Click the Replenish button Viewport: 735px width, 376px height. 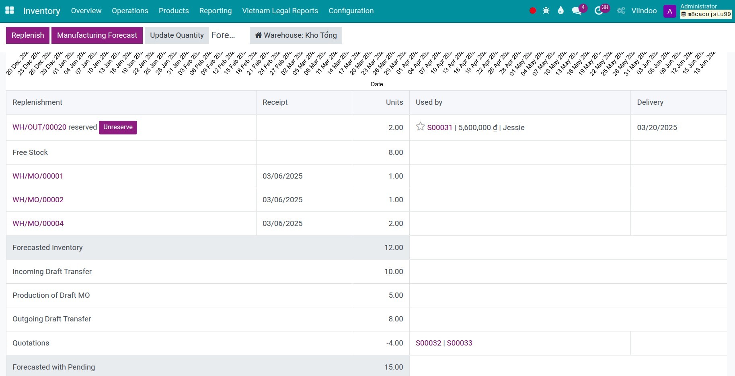[28, 35]
